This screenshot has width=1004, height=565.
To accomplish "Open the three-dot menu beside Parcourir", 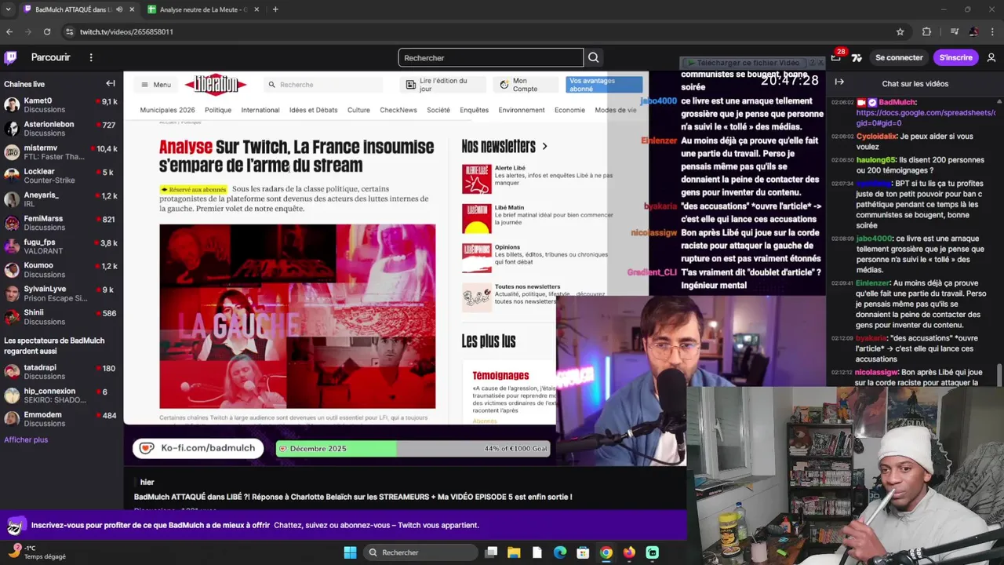I will pyautogui.click(x=91, y=57).
